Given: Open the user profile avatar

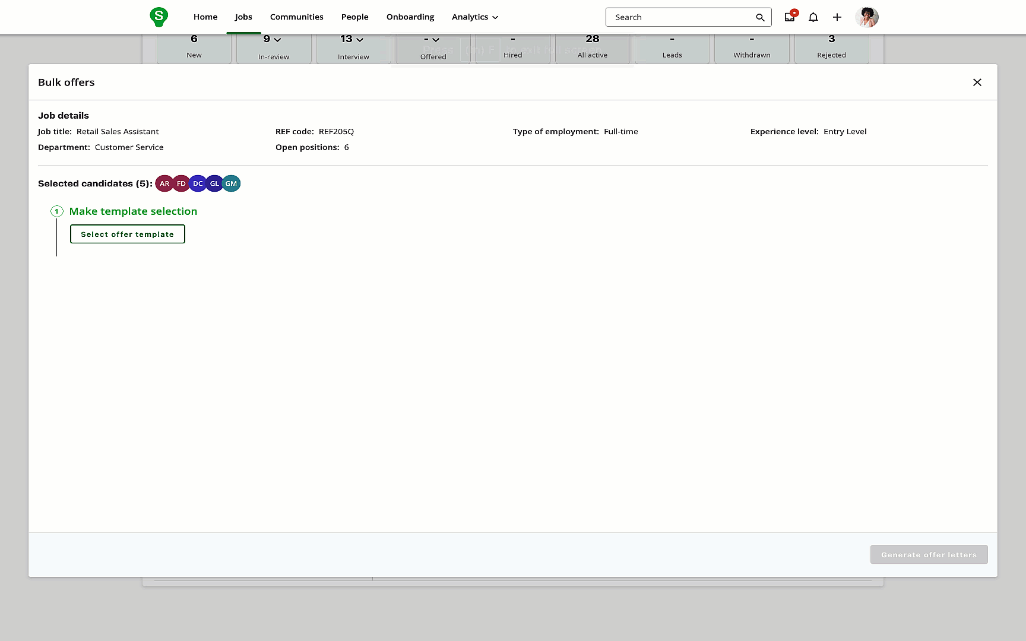Looking at the screenshot, I should pyautogui.click(x=867, y=17).
